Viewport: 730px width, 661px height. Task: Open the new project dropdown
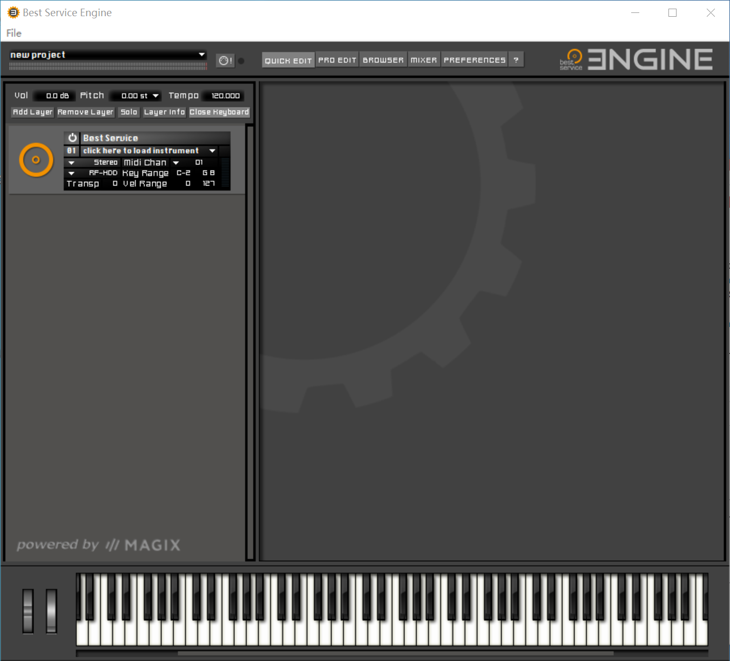pyautogui.click(x=201, y=54)
